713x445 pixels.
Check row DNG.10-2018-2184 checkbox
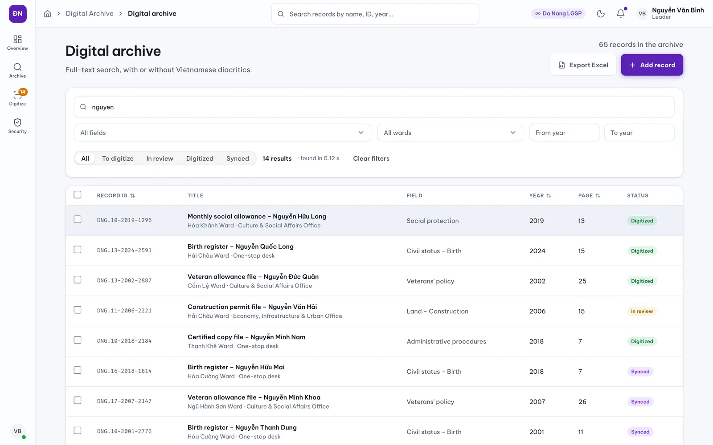pos(78,340)
